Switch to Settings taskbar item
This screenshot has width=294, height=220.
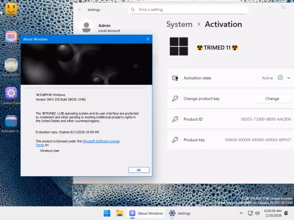pyautogui.click(x=180, y=213)
